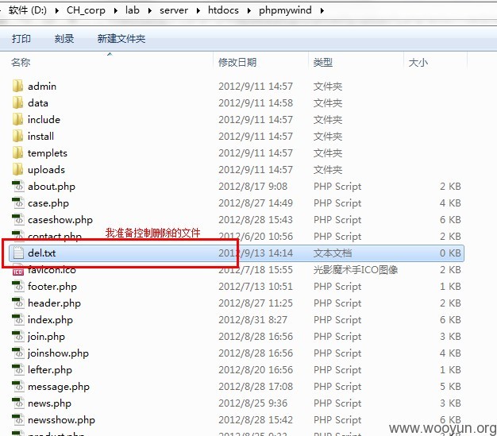Select the footer.php file icon
The width and height of the screenshot is (497, 436).
pos(17,287)
